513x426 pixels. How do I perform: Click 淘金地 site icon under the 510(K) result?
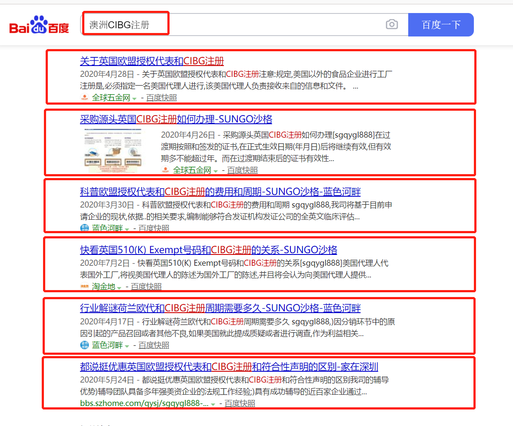click(x=84, y=287)
